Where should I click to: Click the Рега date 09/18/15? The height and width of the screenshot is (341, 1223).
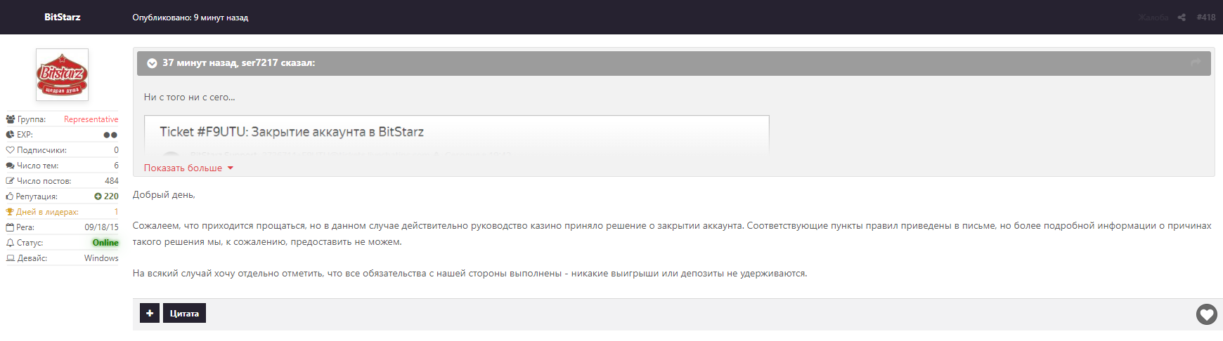pos(102,227)
